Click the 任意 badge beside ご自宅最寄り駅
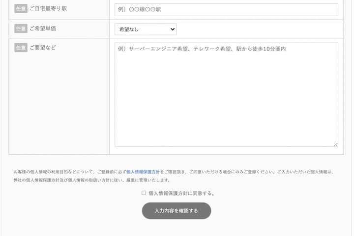Image resolution: width=354 pixels, height=236 pixels. (x=21, y=9)
